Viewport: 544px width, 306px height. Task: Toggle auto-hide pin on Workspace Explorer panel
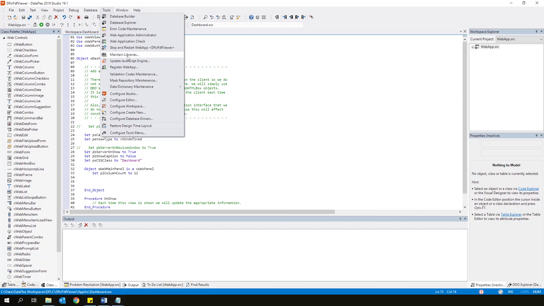point(536,31)
